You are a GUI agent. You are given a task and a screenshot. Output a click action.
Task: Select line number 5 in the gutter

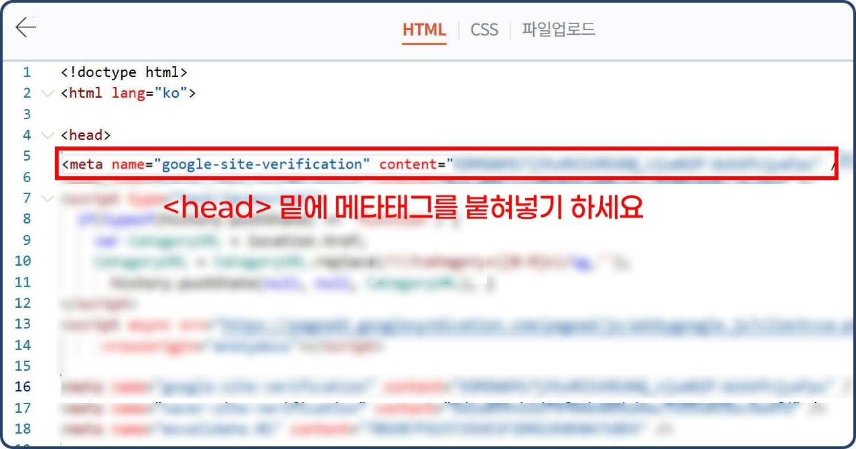tap(27, 156)
